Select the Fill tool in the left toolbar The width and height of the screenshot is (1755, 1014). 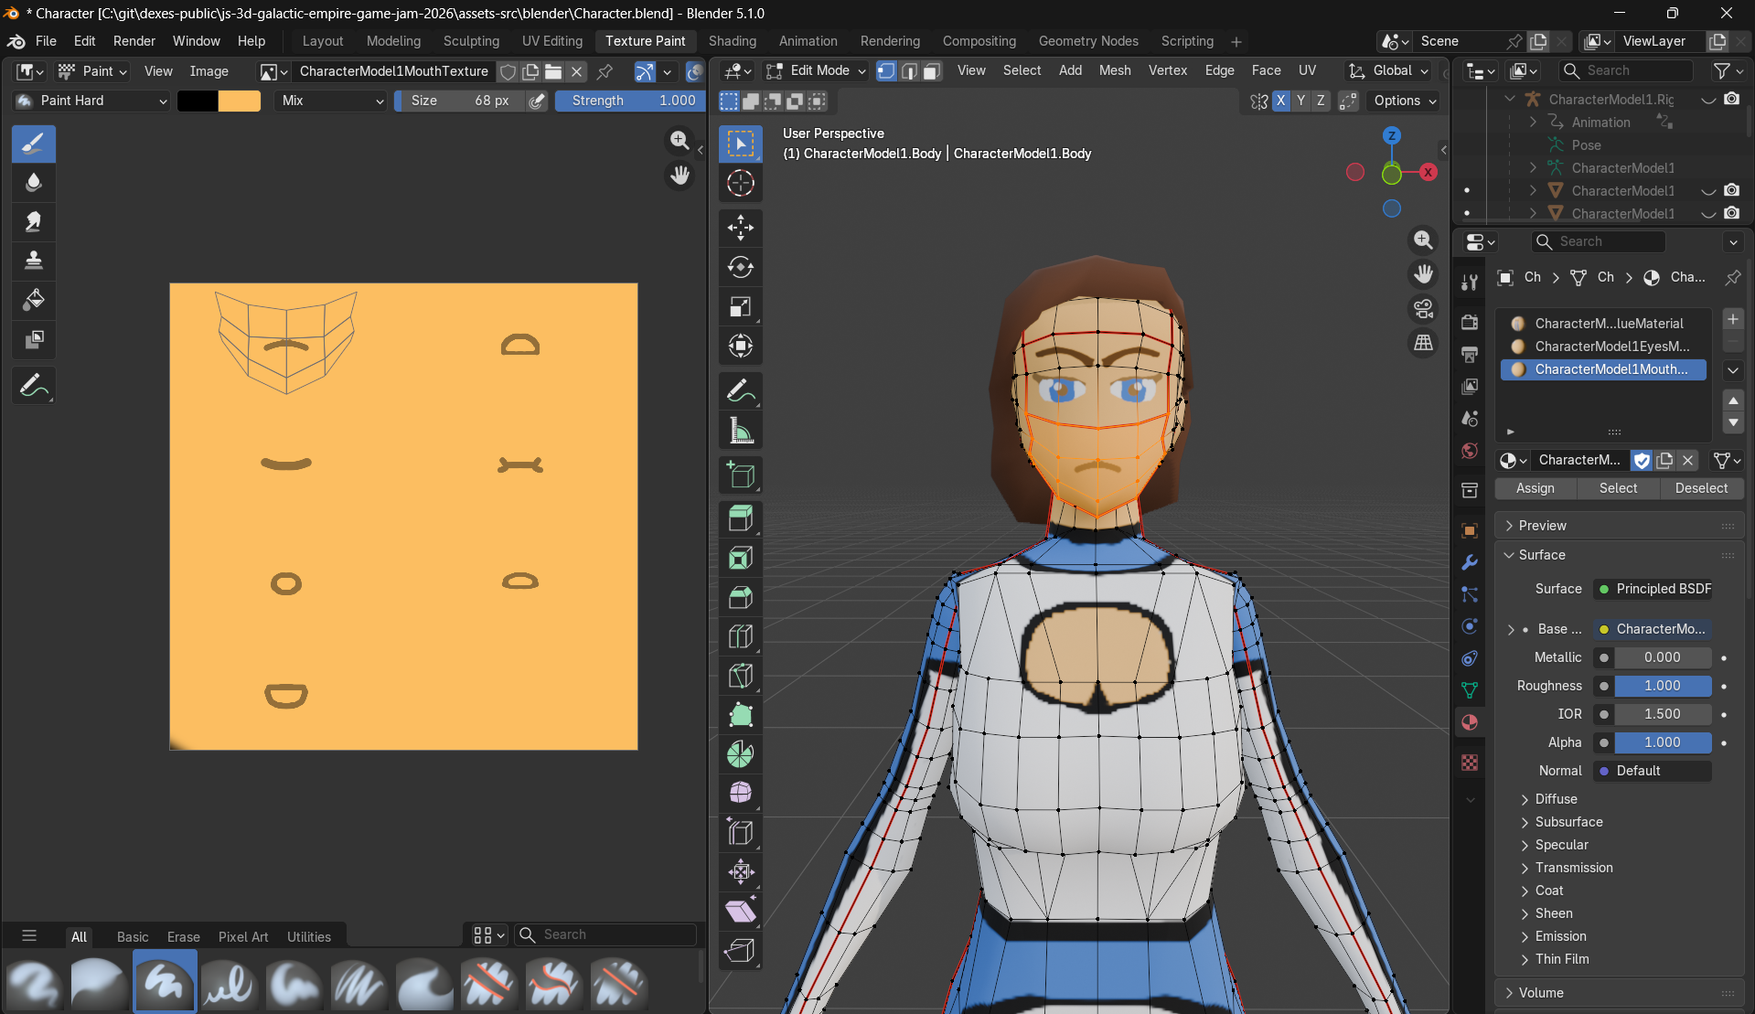pyautogui.click(x=34, y=299)
